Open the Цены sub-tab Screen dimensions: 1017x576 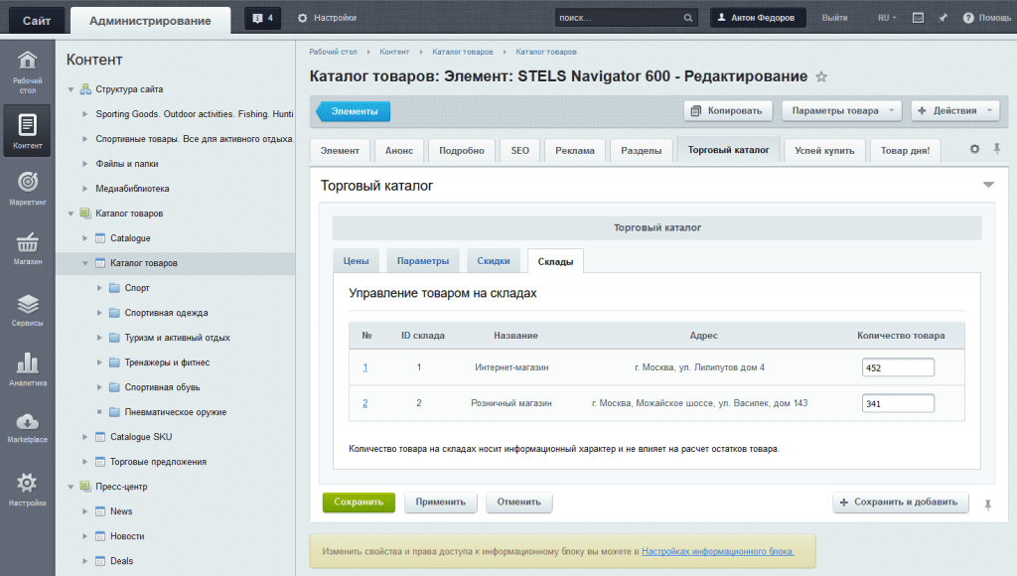(x=356, y=261)
